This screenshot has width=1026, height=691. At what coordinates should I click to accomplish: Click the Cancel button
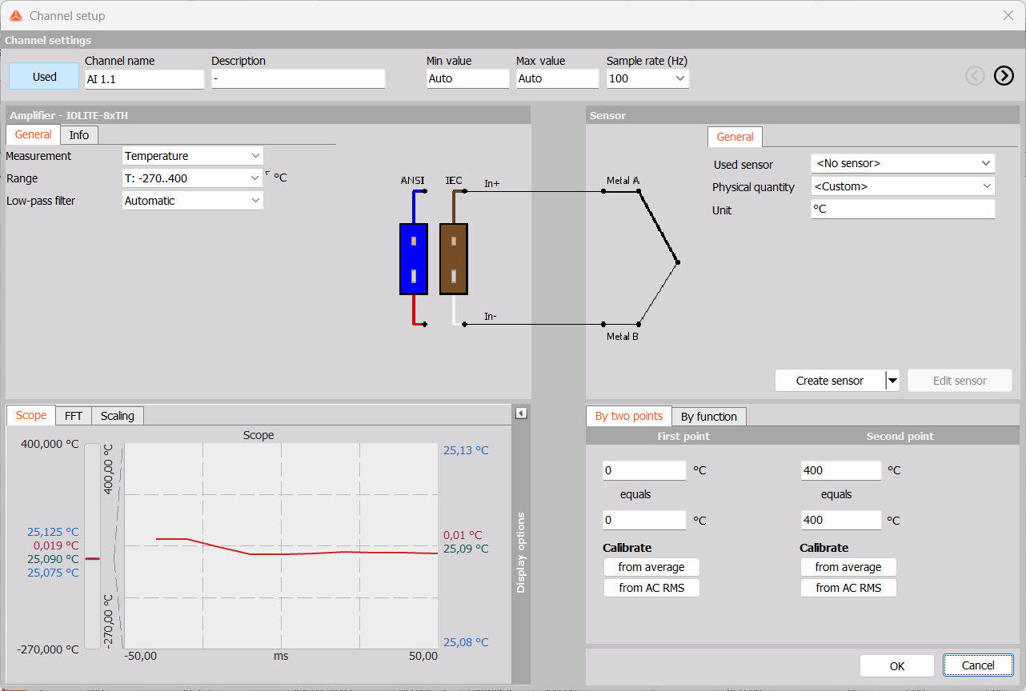[978, 665]
